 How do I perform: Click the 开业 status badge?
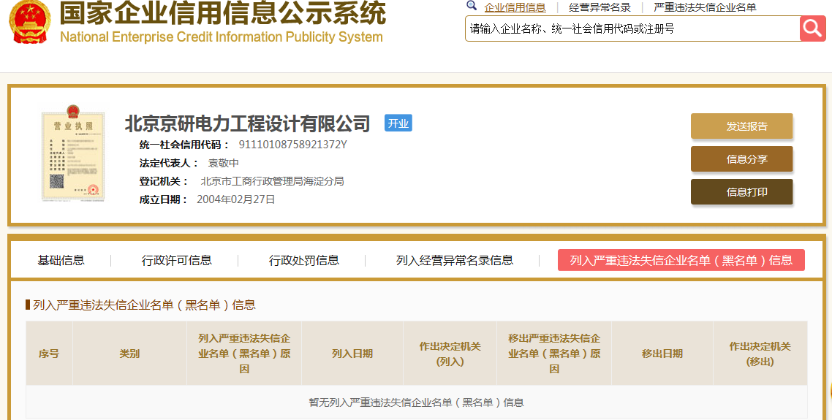(x=398, y=123)
